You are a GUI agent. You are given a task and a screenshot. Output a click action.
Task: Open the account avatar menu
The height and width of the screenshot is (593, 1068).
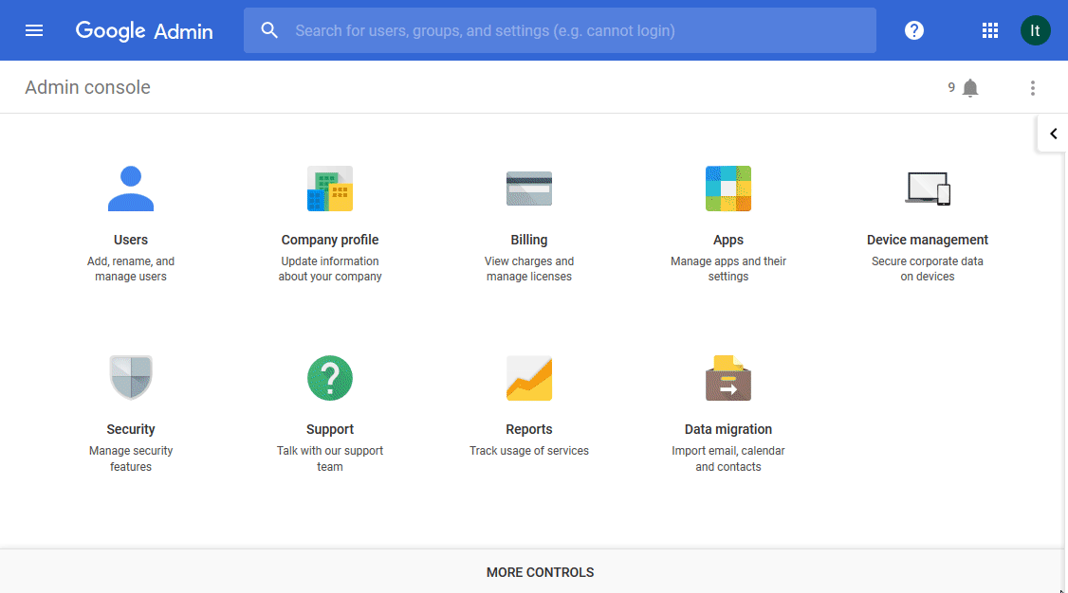(1036, 30)
